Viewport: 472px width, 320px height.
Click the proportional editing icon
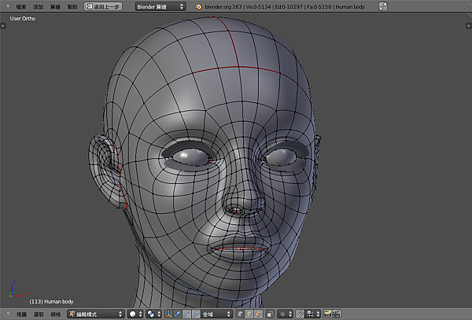point(282,314)
